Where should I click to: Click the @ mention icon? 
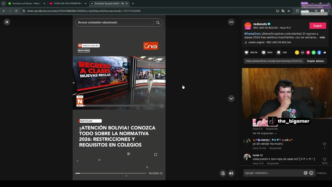point(306,173)
